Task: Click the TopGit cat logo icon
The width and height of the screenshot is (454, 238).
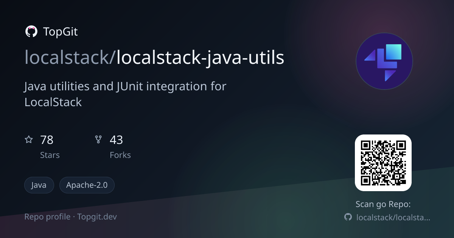Action: click(x=31, y=32)
